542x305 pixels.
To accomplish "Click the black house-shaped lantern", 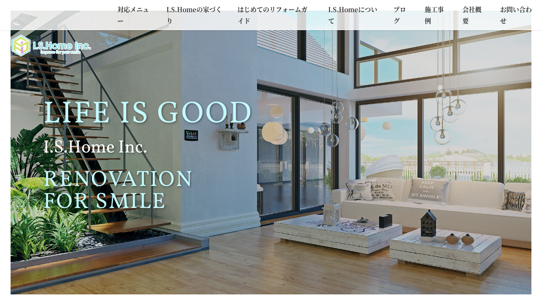I will pos(428,223).
